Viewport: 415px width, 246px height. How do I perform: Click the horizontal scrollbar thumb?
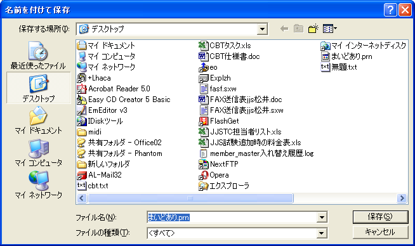tap(190, 198)
